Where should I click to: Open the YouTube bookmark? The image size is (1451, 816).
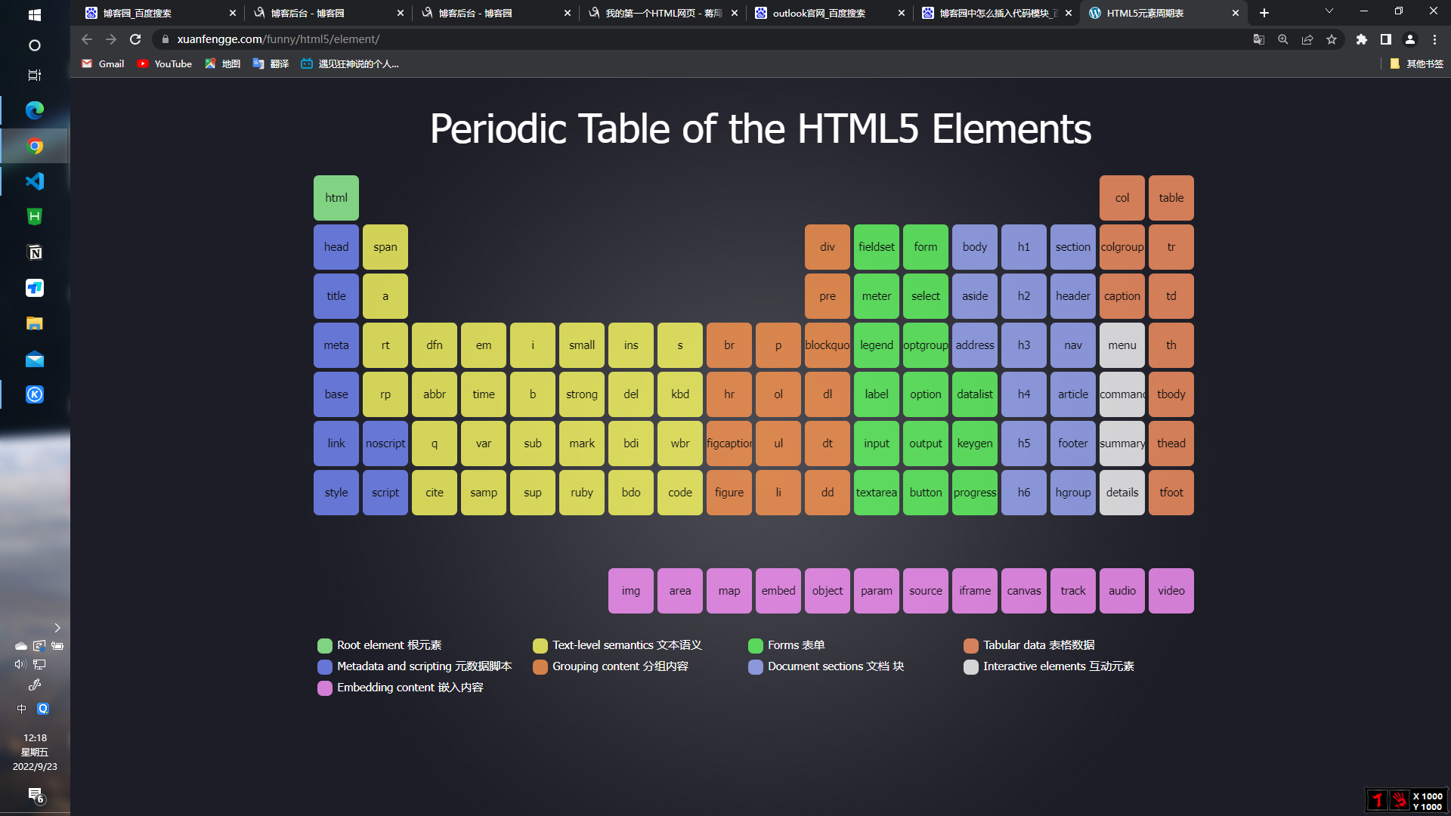(x=165, y=64)
